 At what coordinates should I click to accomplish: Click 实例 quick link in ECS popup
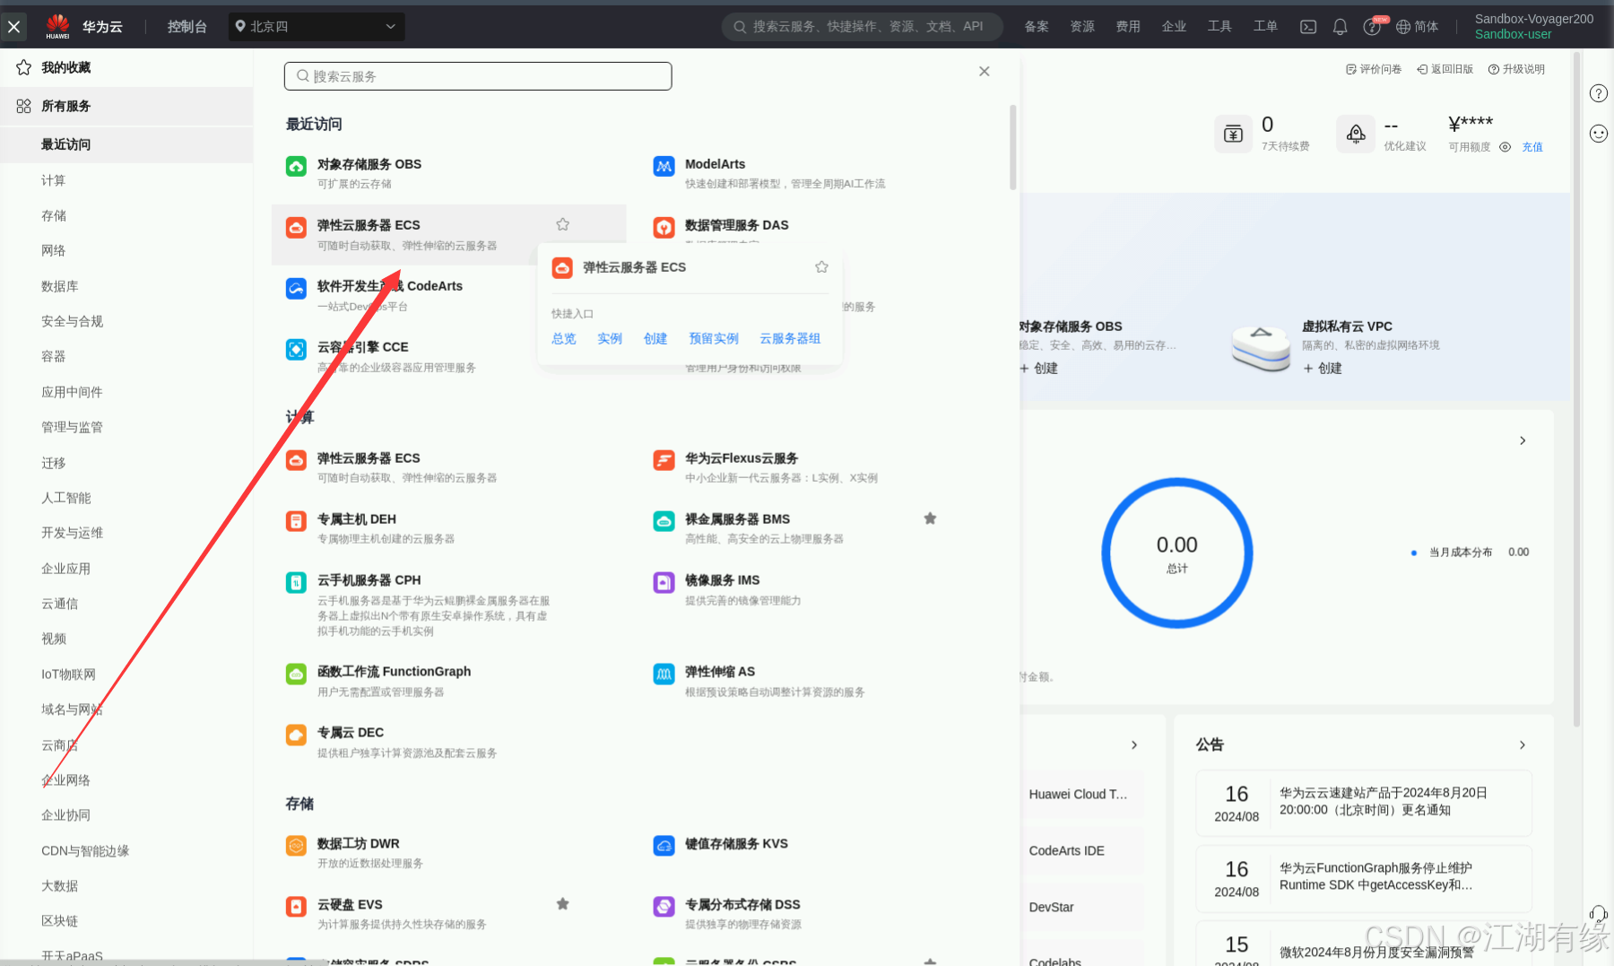pyautogui.click(x=610, y=338)
